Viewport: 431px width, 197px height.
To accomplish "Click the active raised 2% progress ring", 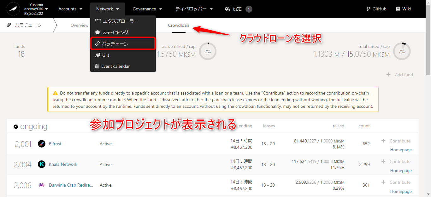I will [208, 51].
